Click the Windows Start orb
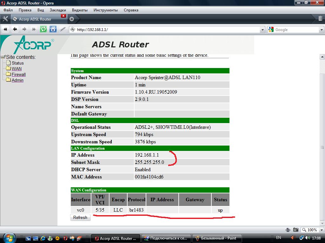325x243 pixels. (8, 238)
